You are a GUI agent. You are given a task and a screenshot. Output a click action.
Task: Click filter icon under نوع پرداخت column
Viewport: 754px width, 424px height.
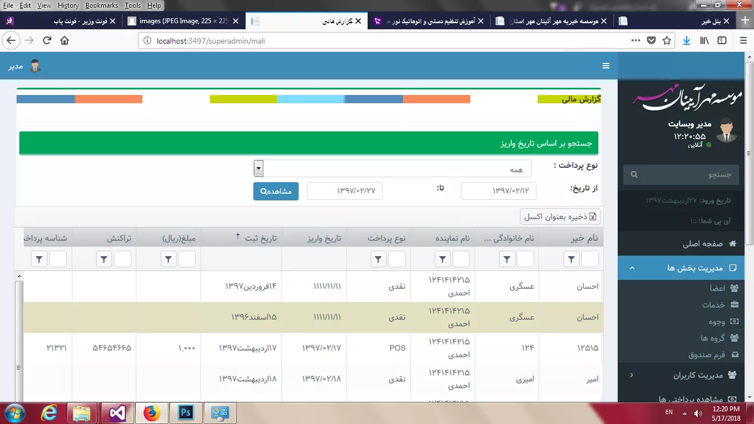coord(378,259)
